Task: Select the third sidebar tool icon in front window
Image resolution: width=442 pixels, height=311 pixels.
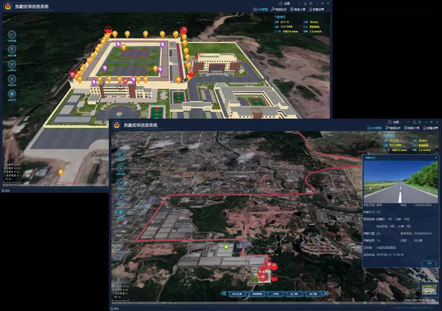Action: tap(120, 183)
